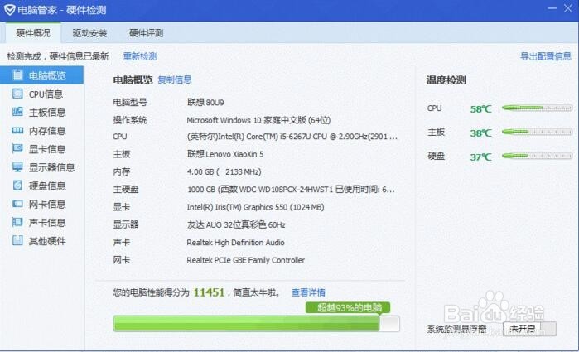The height and width of the screenshot is (352, 579).
Task: Open the 显卡信息 graphics card icon
Action: point(17,148)
